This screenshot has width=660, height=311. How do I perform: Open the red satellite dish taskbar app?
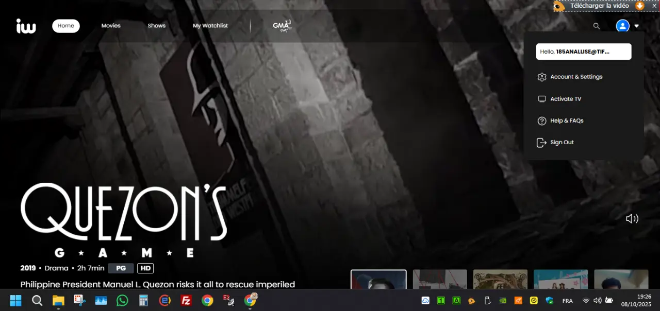(228, 301)
